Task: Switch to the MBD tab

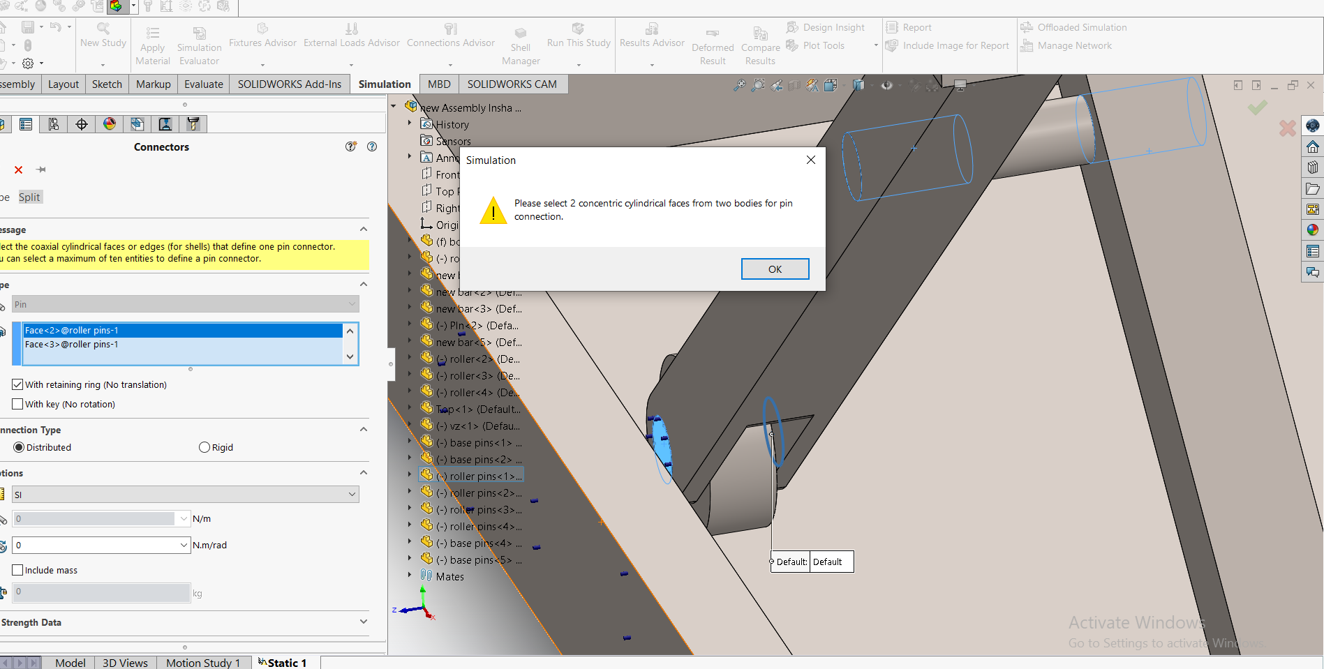Action: [439, 84]
